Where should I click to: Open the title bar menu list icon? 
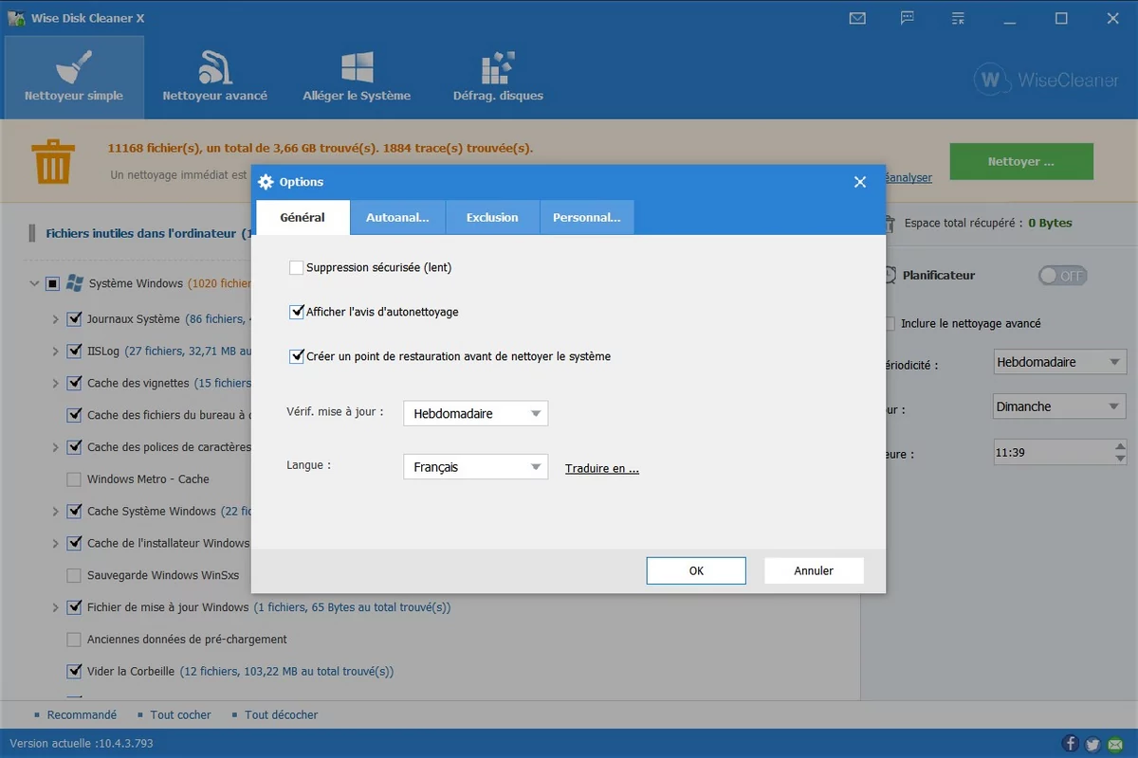(x=958, y=18)
